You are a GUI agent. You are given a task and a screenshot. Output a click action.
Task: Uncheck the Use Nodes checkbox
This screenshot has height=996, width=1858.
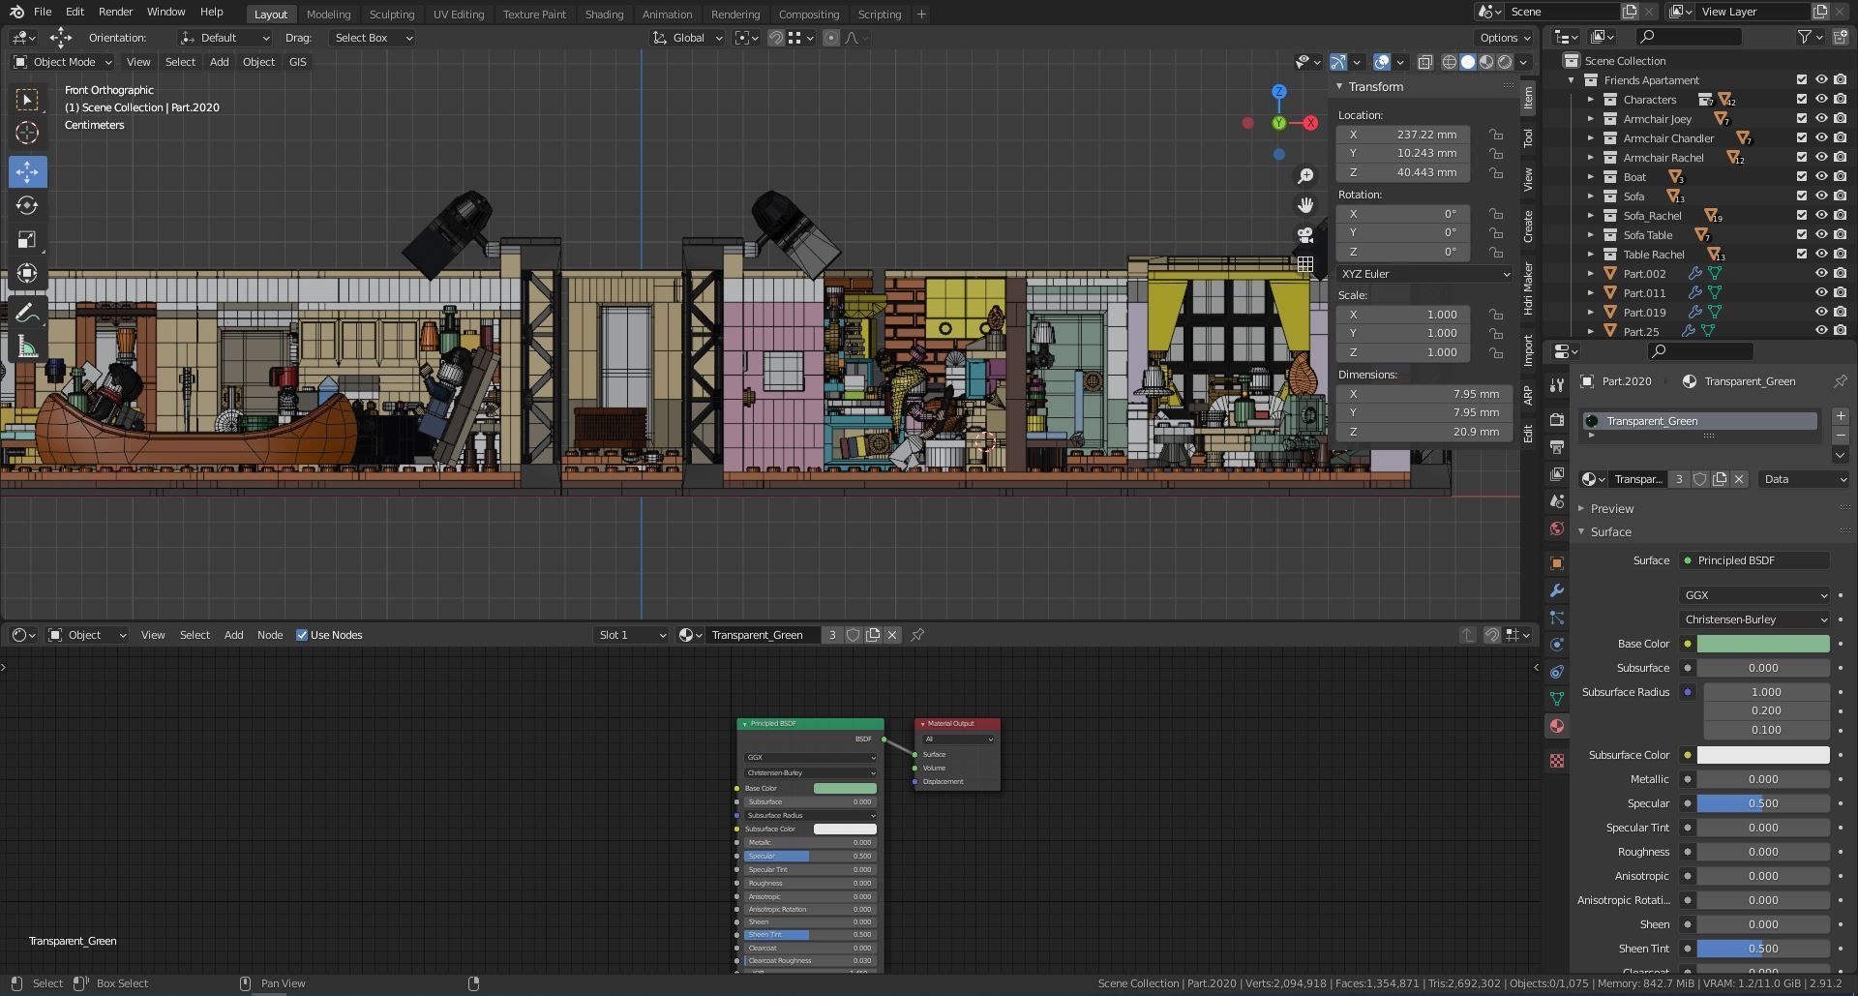pos(302,635)
